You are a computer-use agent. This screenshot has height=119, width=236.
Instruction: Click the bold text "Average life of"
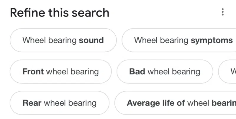coord(156,103)
